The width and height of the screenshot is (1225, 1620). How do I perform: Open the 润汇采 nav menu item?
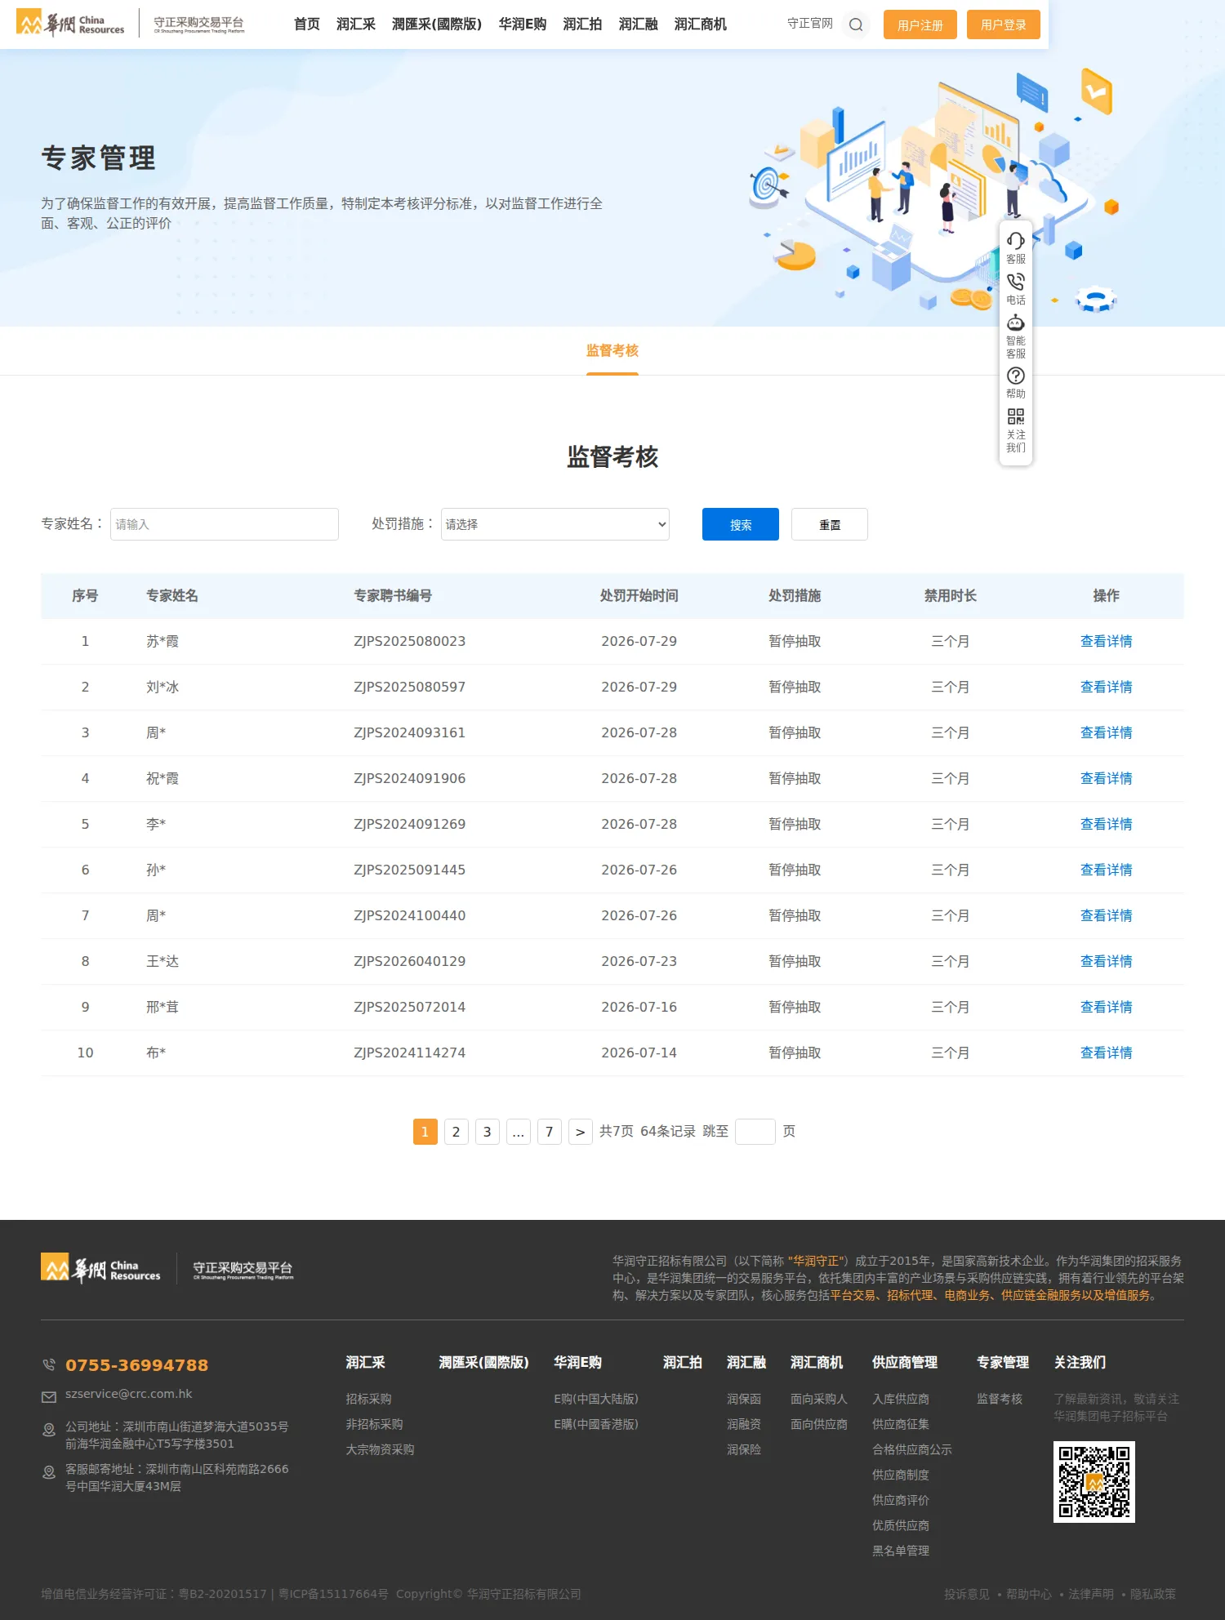coord(356,24)
